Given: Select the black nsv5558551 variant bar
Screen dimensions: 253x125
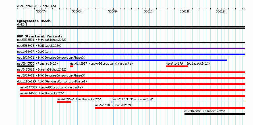Looking at the screenshot, I should click(131, 43).
